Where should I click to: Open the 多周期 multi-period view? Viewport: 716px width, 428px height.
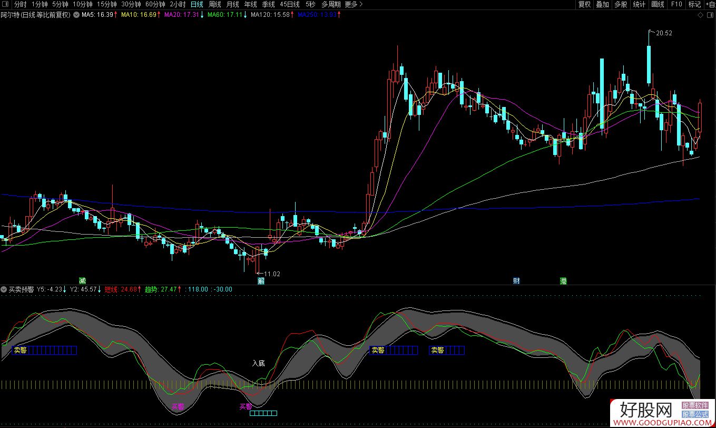(x=331, y=4)
